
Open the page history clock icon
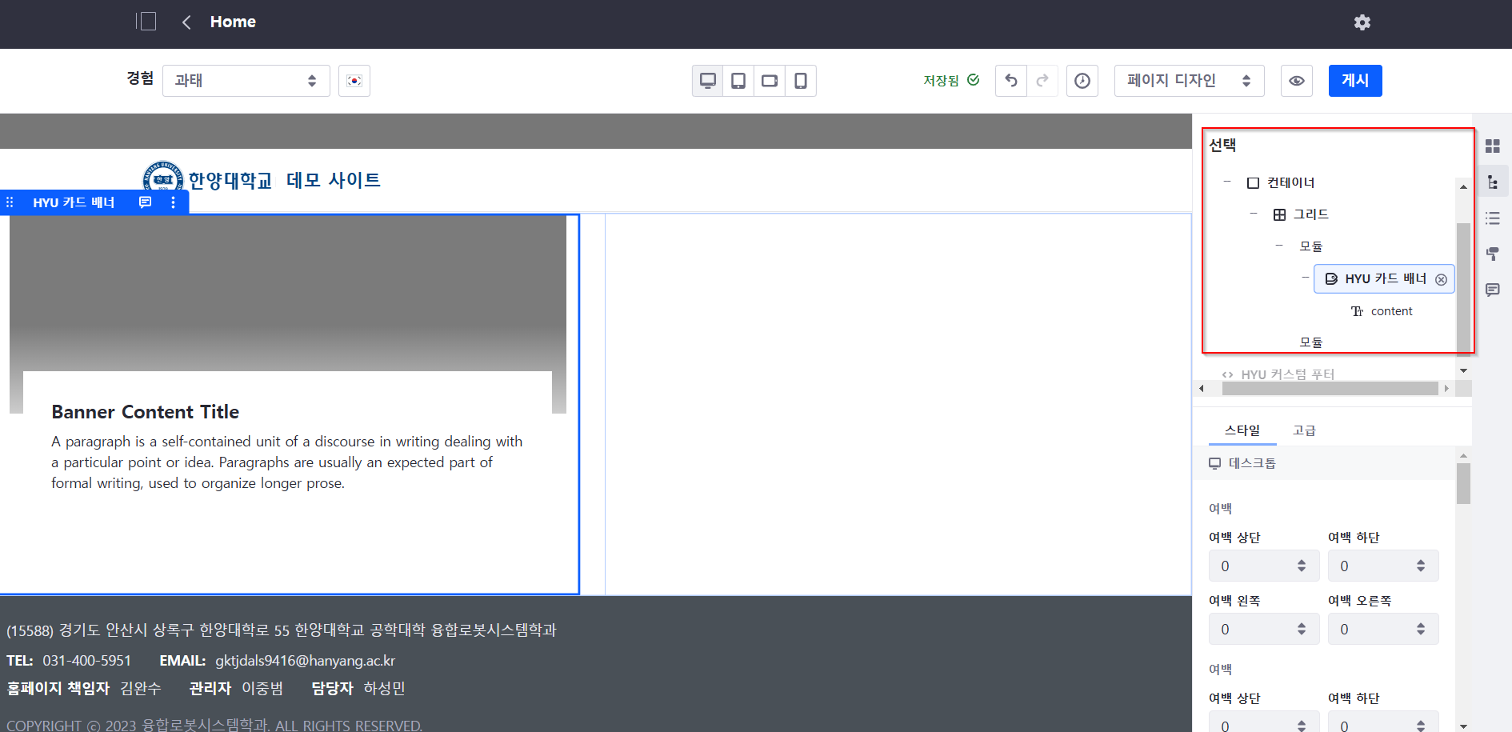[1082, 81]
